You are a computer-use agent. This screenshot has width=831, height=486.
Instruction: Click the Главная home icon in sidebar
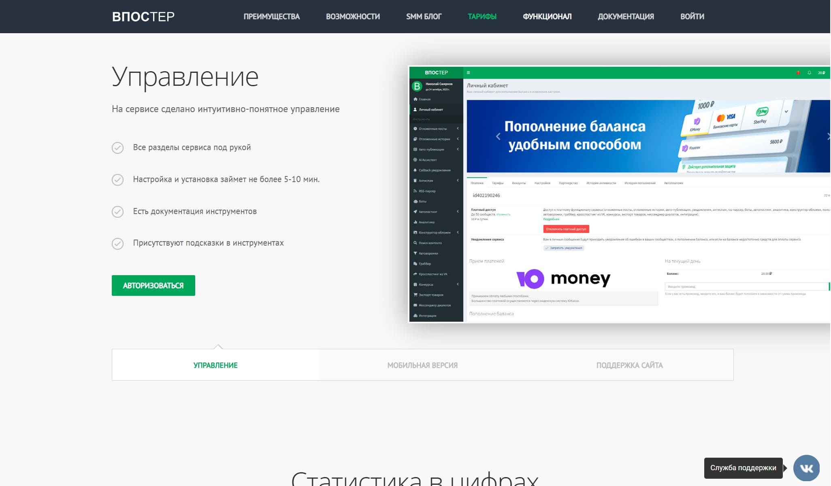click(415, 99)
